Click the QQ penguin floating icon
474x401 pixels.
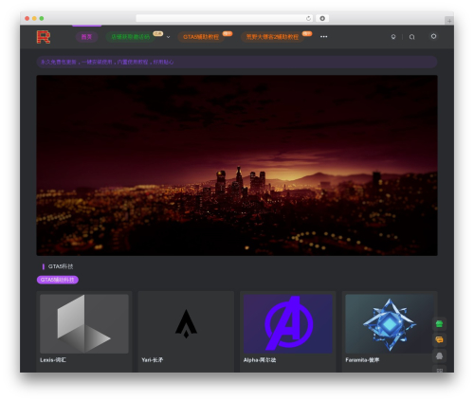439,356
